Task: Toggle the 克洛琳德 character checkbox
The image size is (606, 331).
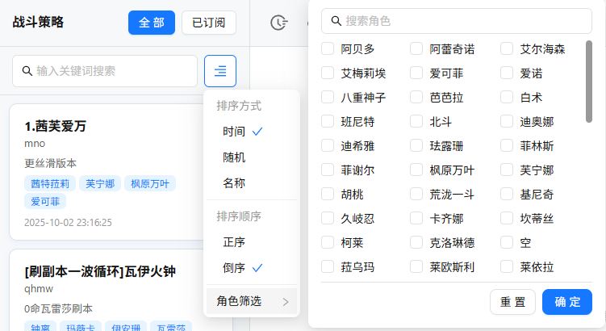Action: tap(417, 243)
